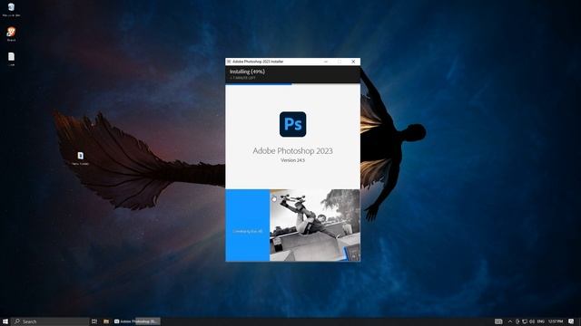
Task: Select the Recycle Bin desktop icon
Action: [x=11, y=10]
